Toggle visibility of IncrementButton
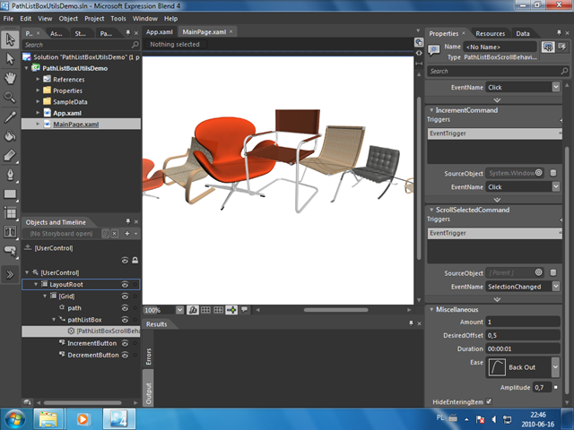The width and height of the screenshot is (574, 430). click(x=125, y=343)
